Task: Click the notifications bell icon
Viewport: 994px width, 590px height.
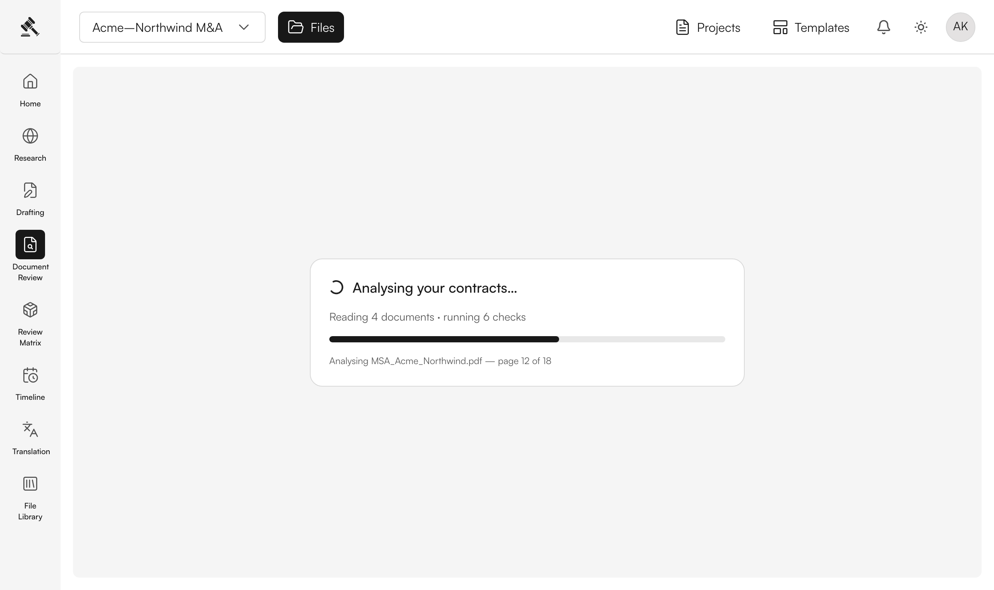Action: pos(883,27)
